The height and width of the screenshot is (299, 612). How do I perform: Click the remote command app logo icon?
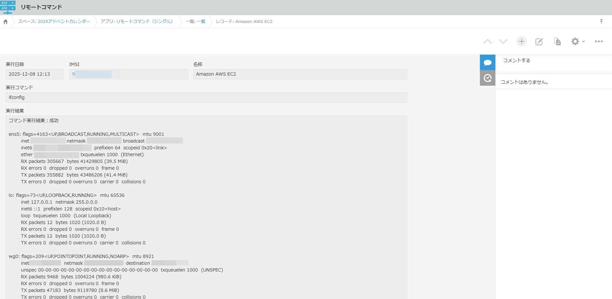(x=8, y=7)
